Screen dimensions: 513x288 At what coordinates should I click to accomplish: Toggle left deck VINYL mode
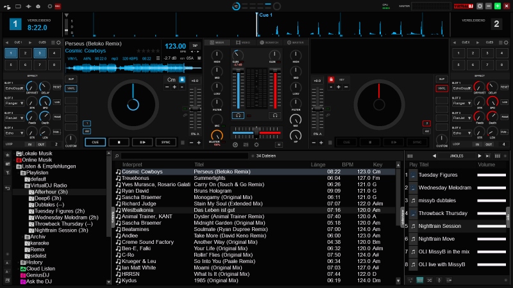coord(71,88)
